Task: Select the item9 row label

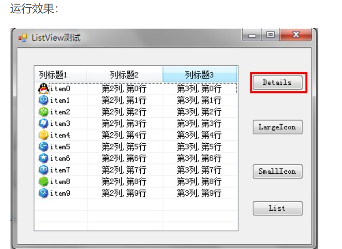Action: coord(60,193)
